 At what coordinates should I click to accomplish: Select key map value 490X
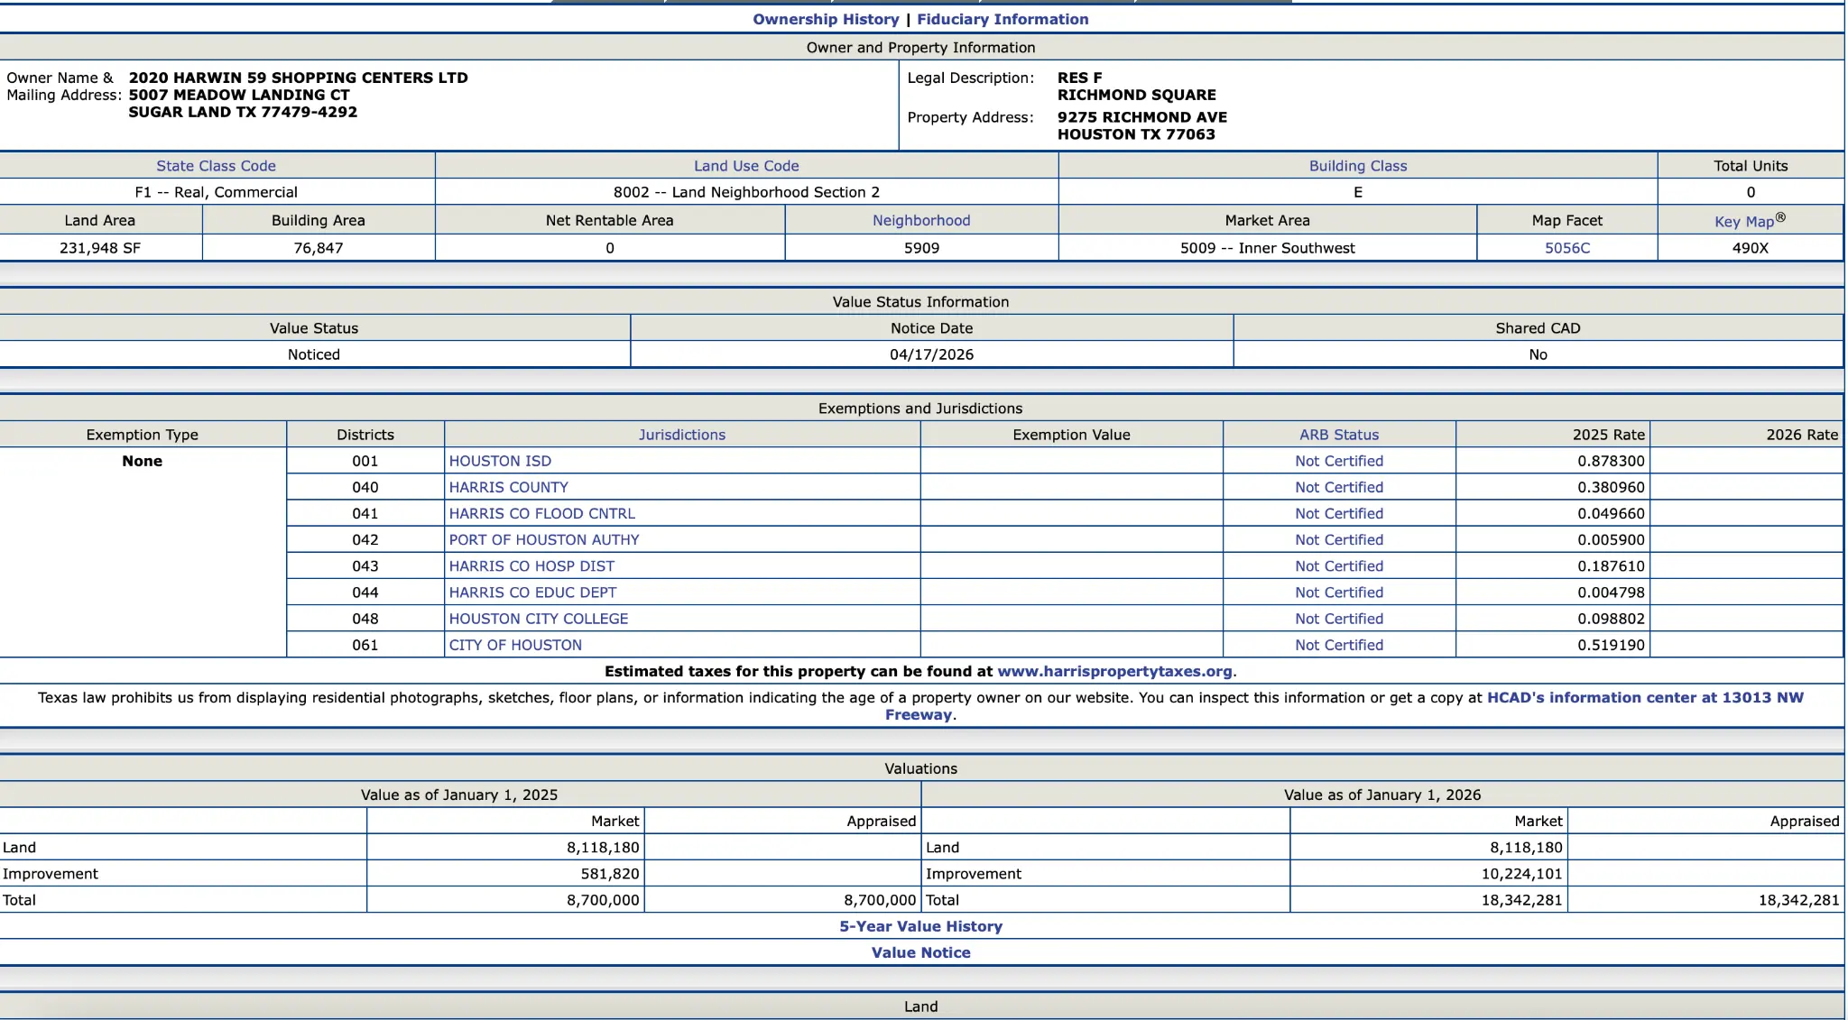pos(1750,248)
